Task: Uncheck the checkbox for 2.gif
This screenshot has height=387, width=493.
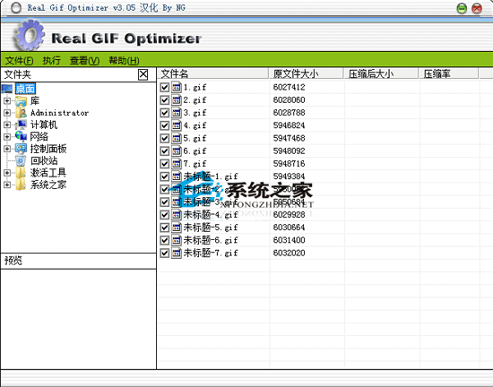Action: pyautogui.click(x=164, y=100)
